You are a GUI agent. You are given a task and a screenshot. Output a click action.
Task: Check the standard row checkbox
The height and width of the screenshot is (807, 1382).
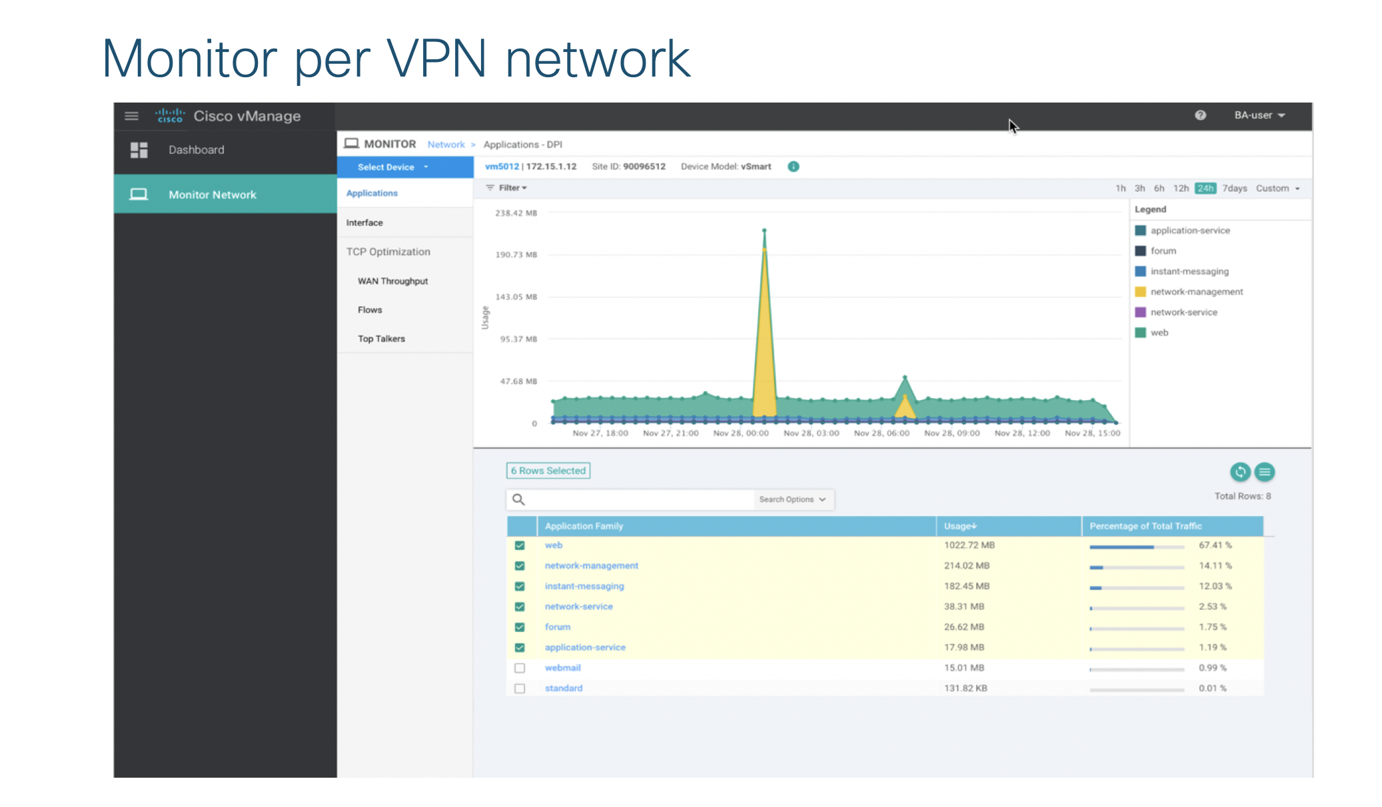pyautogui.click(x=520, y=688)
